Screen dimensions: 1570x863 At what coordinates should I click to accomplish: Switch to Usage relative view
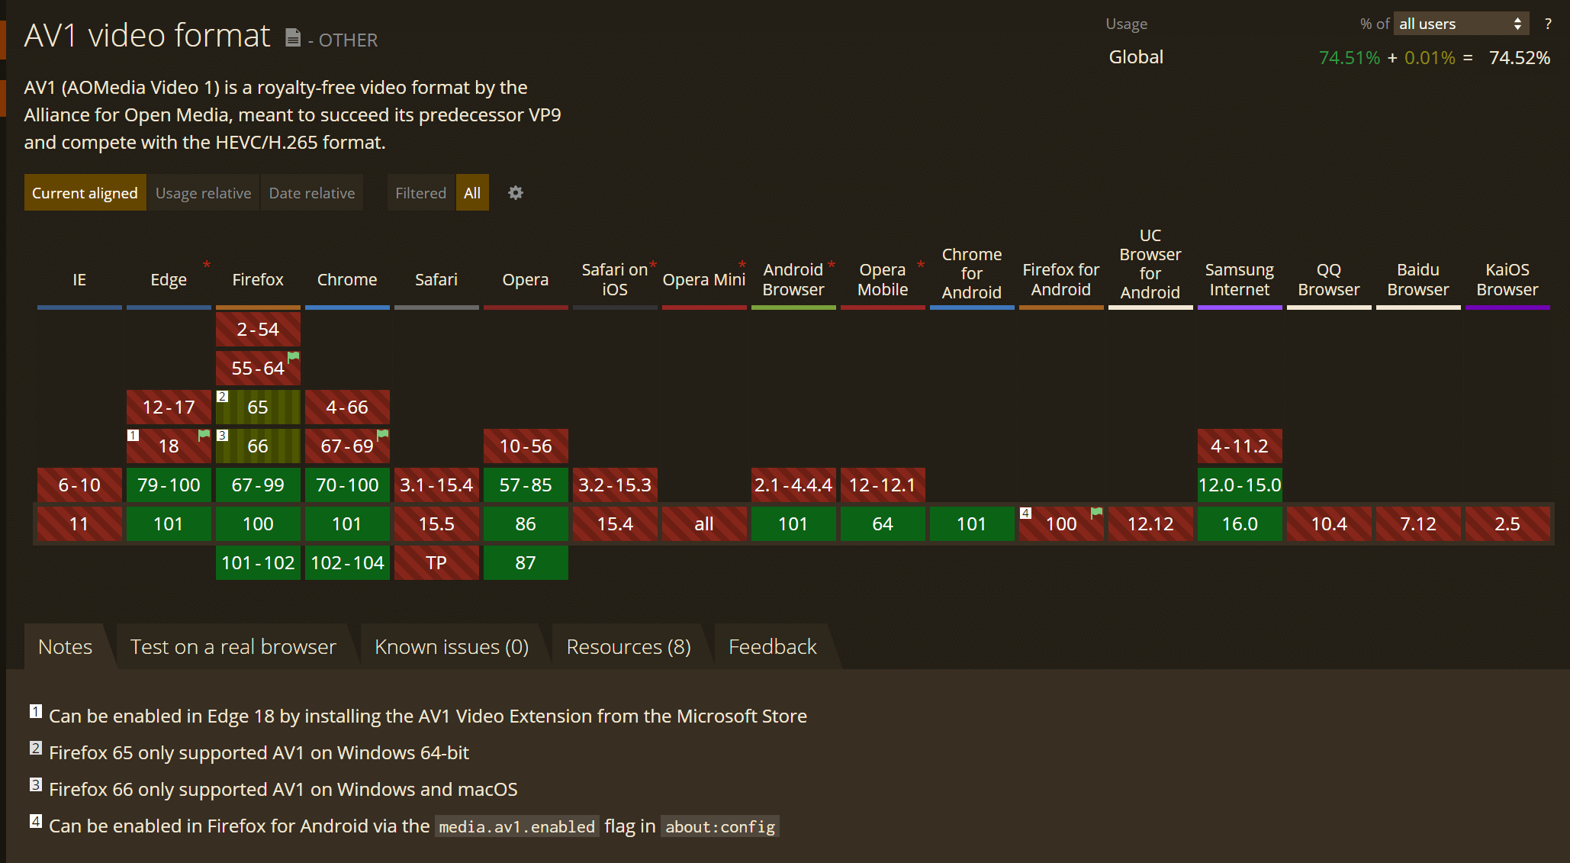(x=203, y=193)
